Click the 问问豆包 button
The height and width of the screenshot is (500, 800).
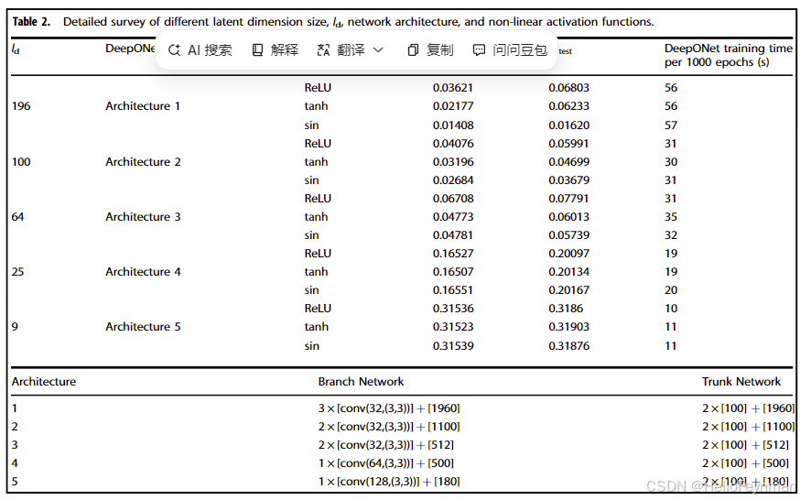[x=510, y=50]
